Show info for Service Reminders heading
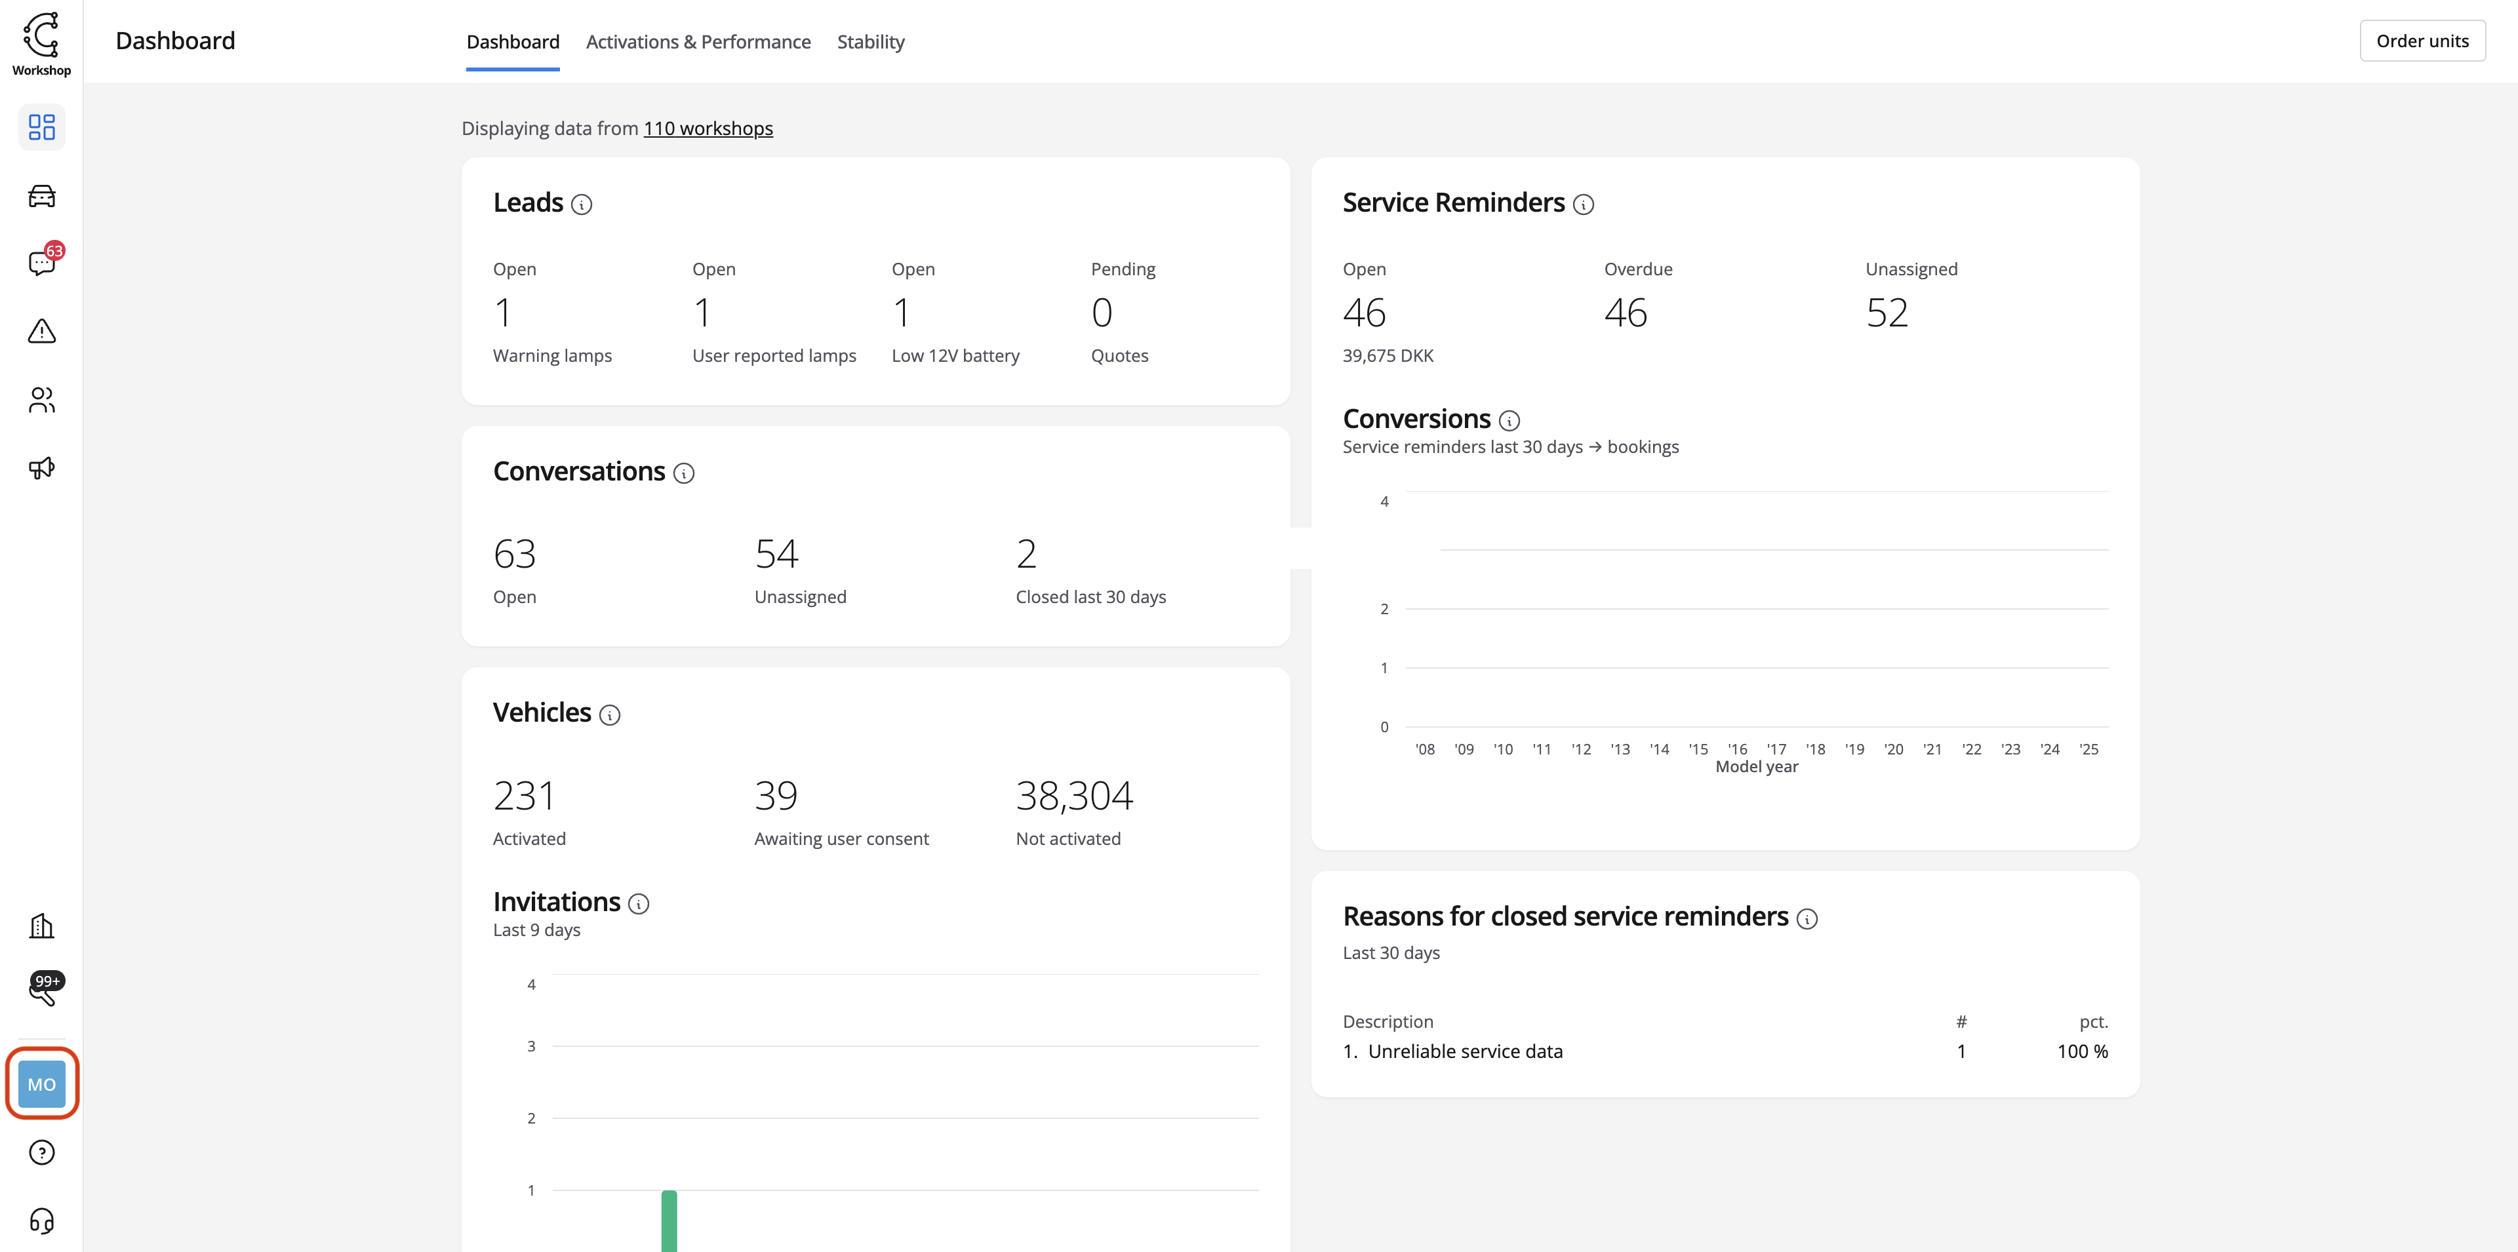The width and height of the screenshot is (2518, 1252). tap(1584, 205)
